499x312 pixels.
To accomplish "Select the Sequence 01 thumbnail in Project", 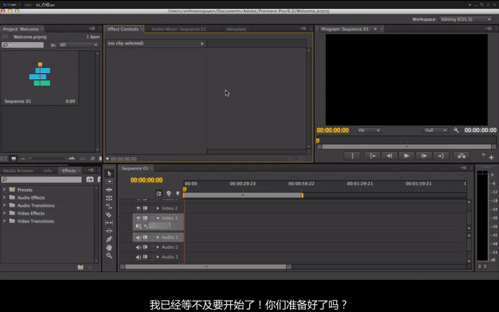I will pos(40,75).
